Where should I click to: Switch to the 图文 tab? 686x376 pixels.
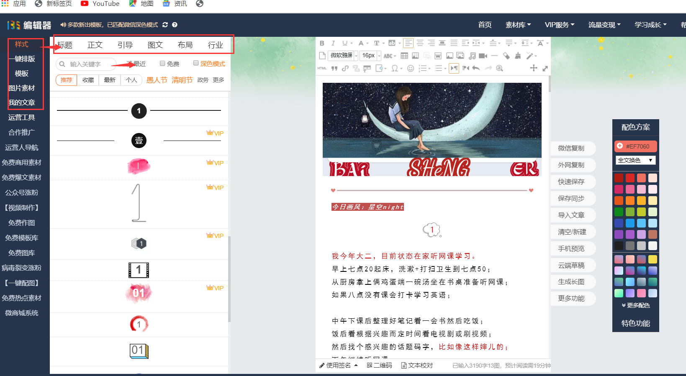tap(155, 45)
